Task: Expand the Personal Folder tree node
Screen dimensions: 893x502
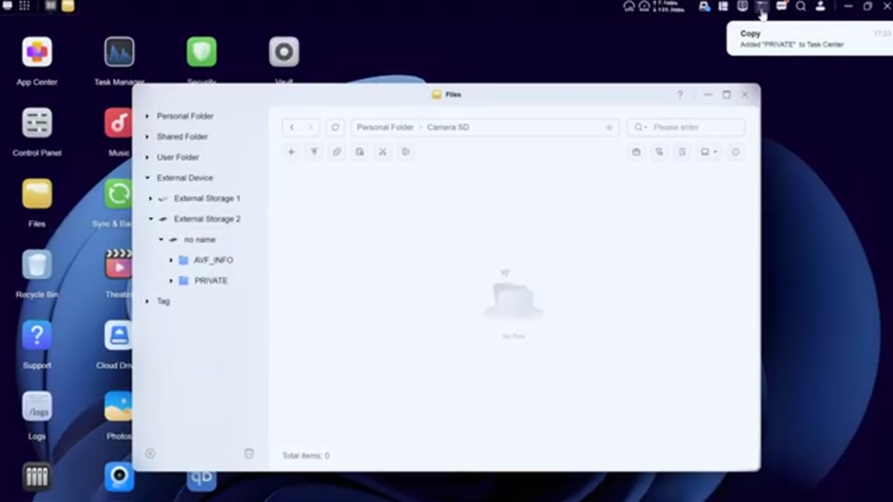Action: pyautogui.click(x=147, y=116)
